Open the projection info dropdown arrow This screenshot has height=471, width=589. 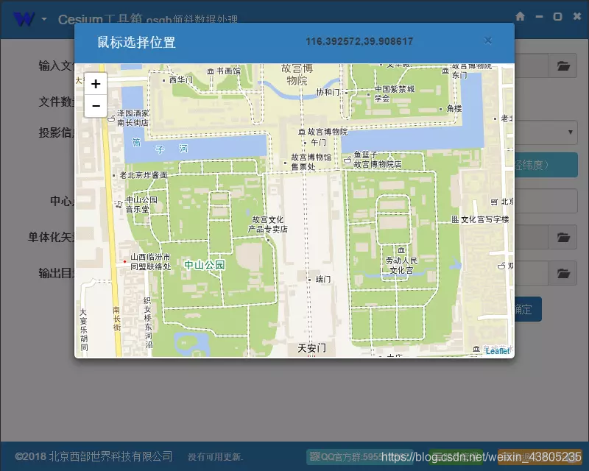click(570, 132)
